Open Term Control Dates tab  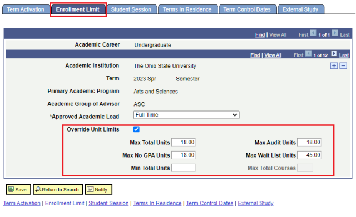coord(247,9)
